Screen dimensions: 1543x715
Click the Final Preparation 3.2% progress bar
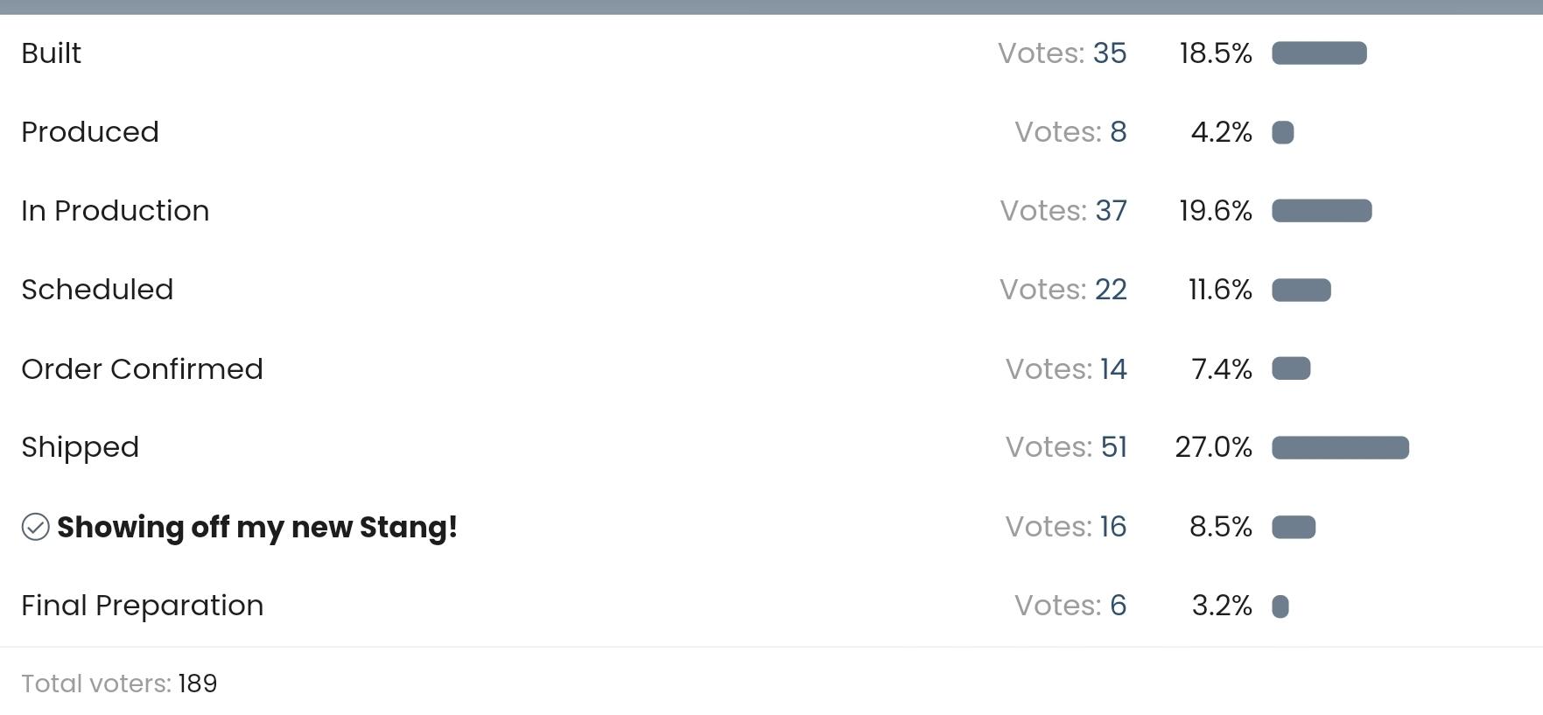pos(1280,606)
